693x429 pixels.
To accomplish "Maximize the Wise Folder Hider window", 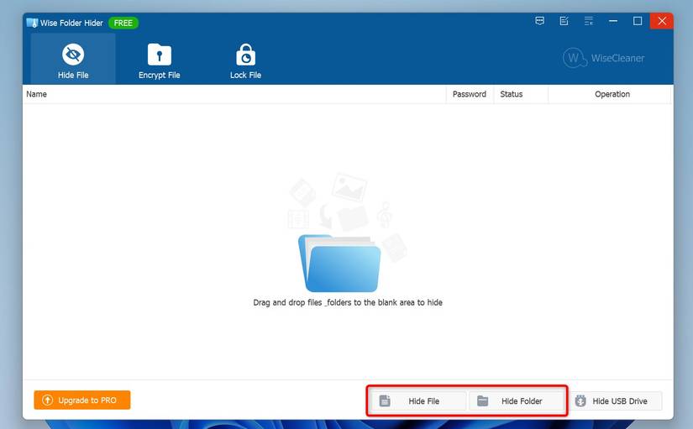I will point(638,21).
